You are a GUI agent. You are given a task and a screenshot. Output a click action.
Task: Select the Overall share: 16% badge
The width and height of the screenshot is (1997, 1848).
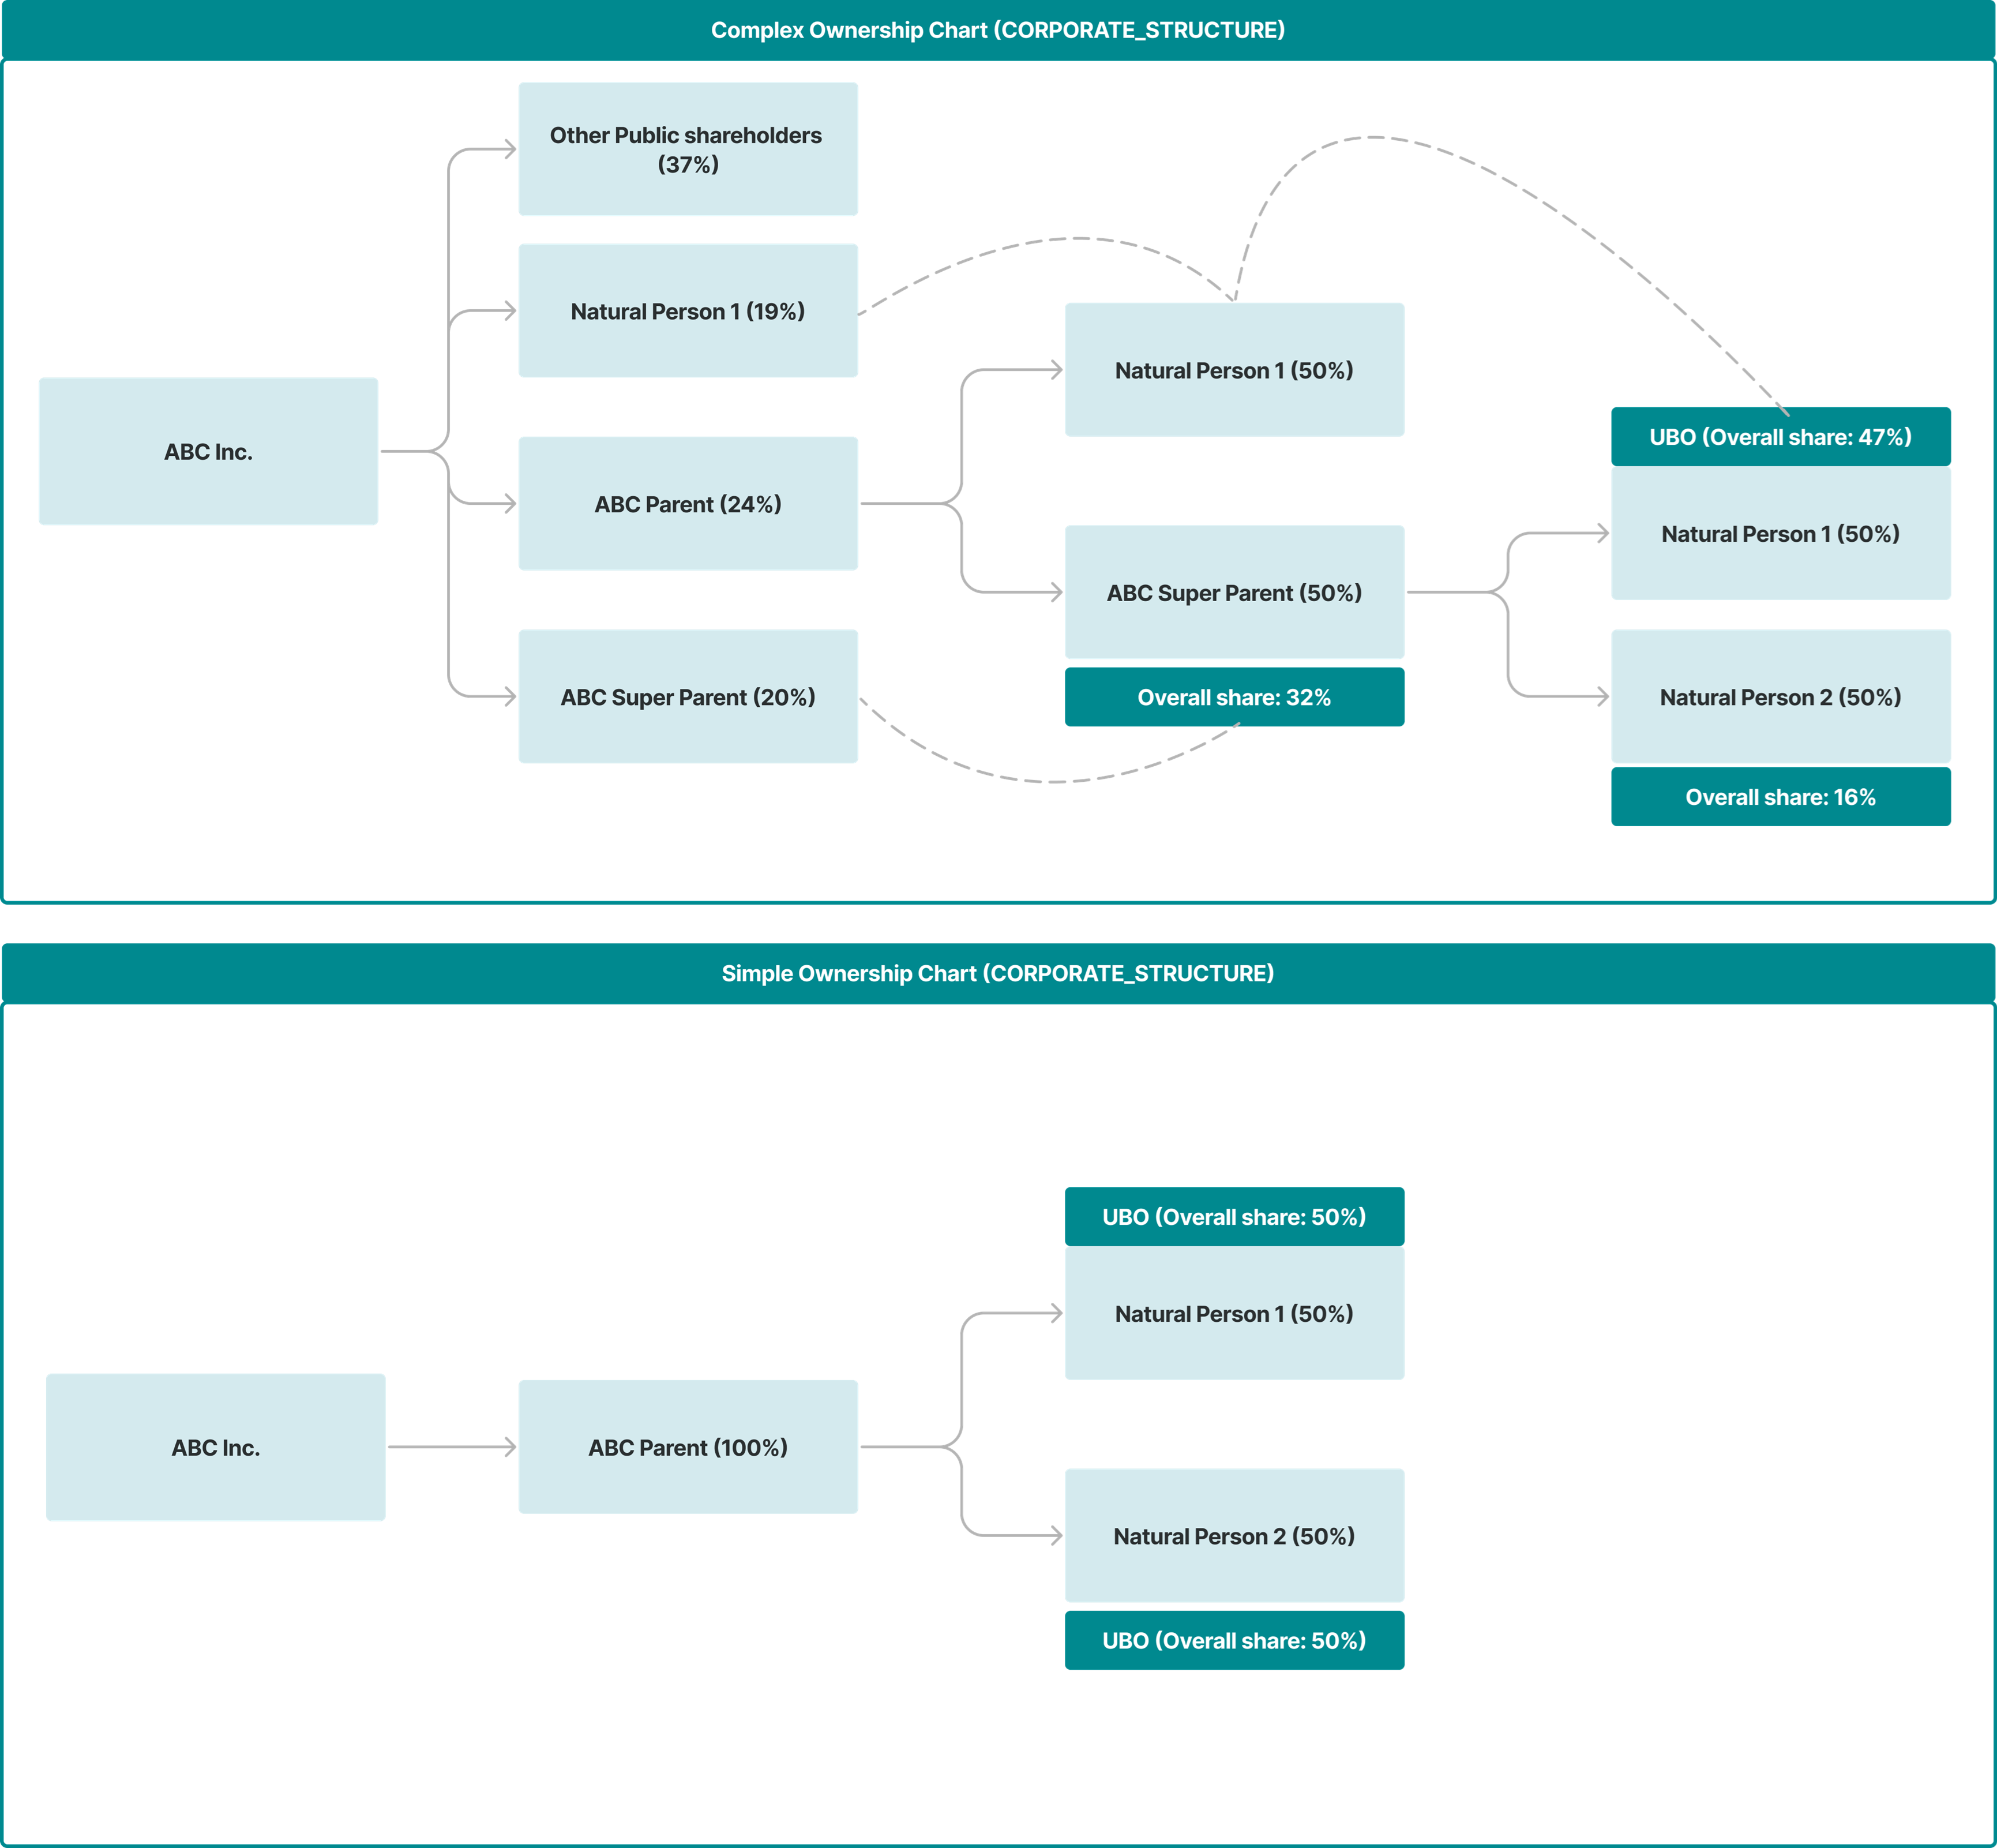pos(1780,797)
